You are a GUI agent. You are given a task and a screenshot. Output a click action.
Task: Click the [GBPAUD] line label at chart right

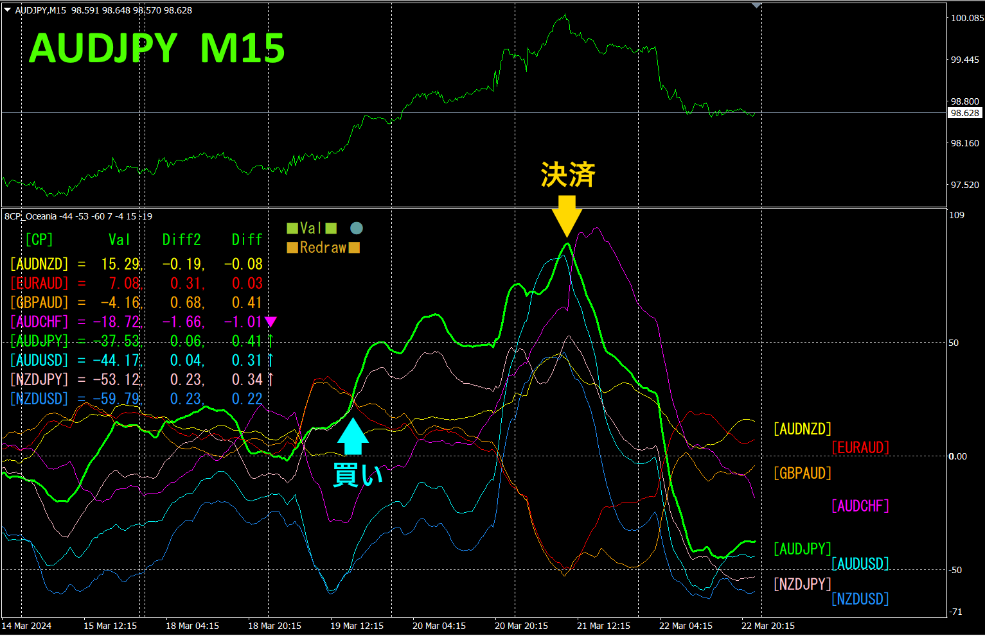[803, 473]
